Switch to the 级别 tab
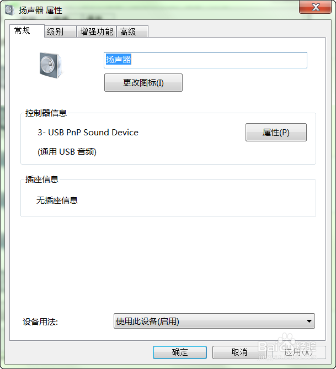 click(x=60, y=31)
